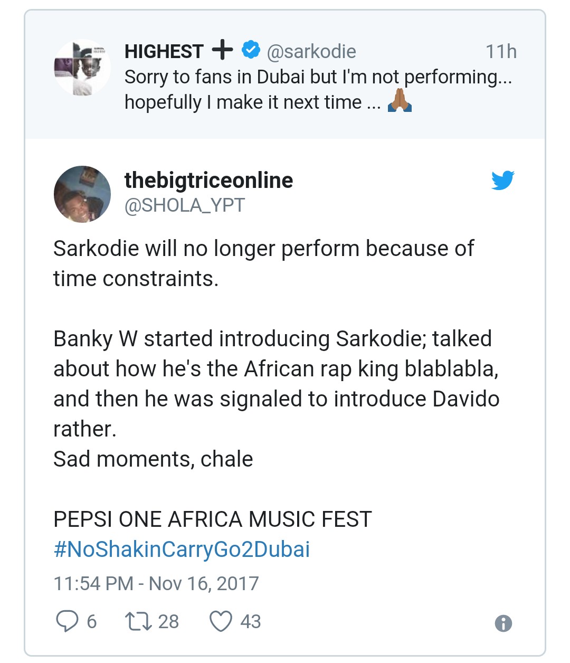The image size is (570, 663).
Task: Click the 11h time of quoted tweet
Action: point(501,52)
